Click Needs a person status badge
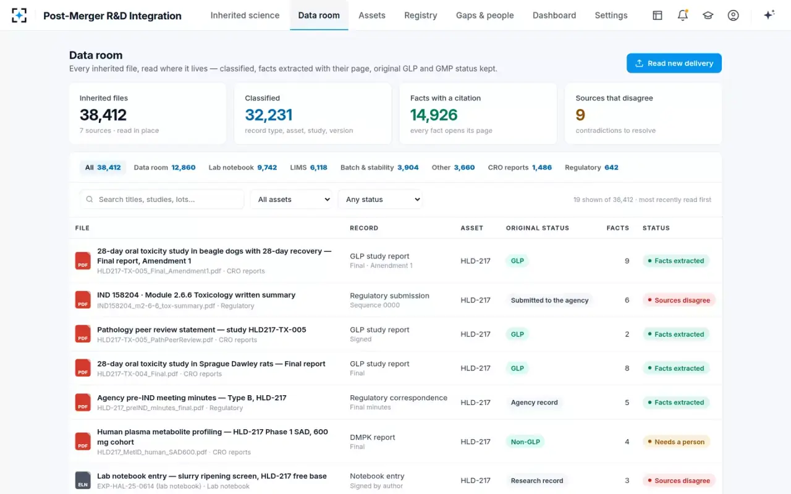Image resolution: width=791 pixels, height=494 pixels. pos(677,442)
